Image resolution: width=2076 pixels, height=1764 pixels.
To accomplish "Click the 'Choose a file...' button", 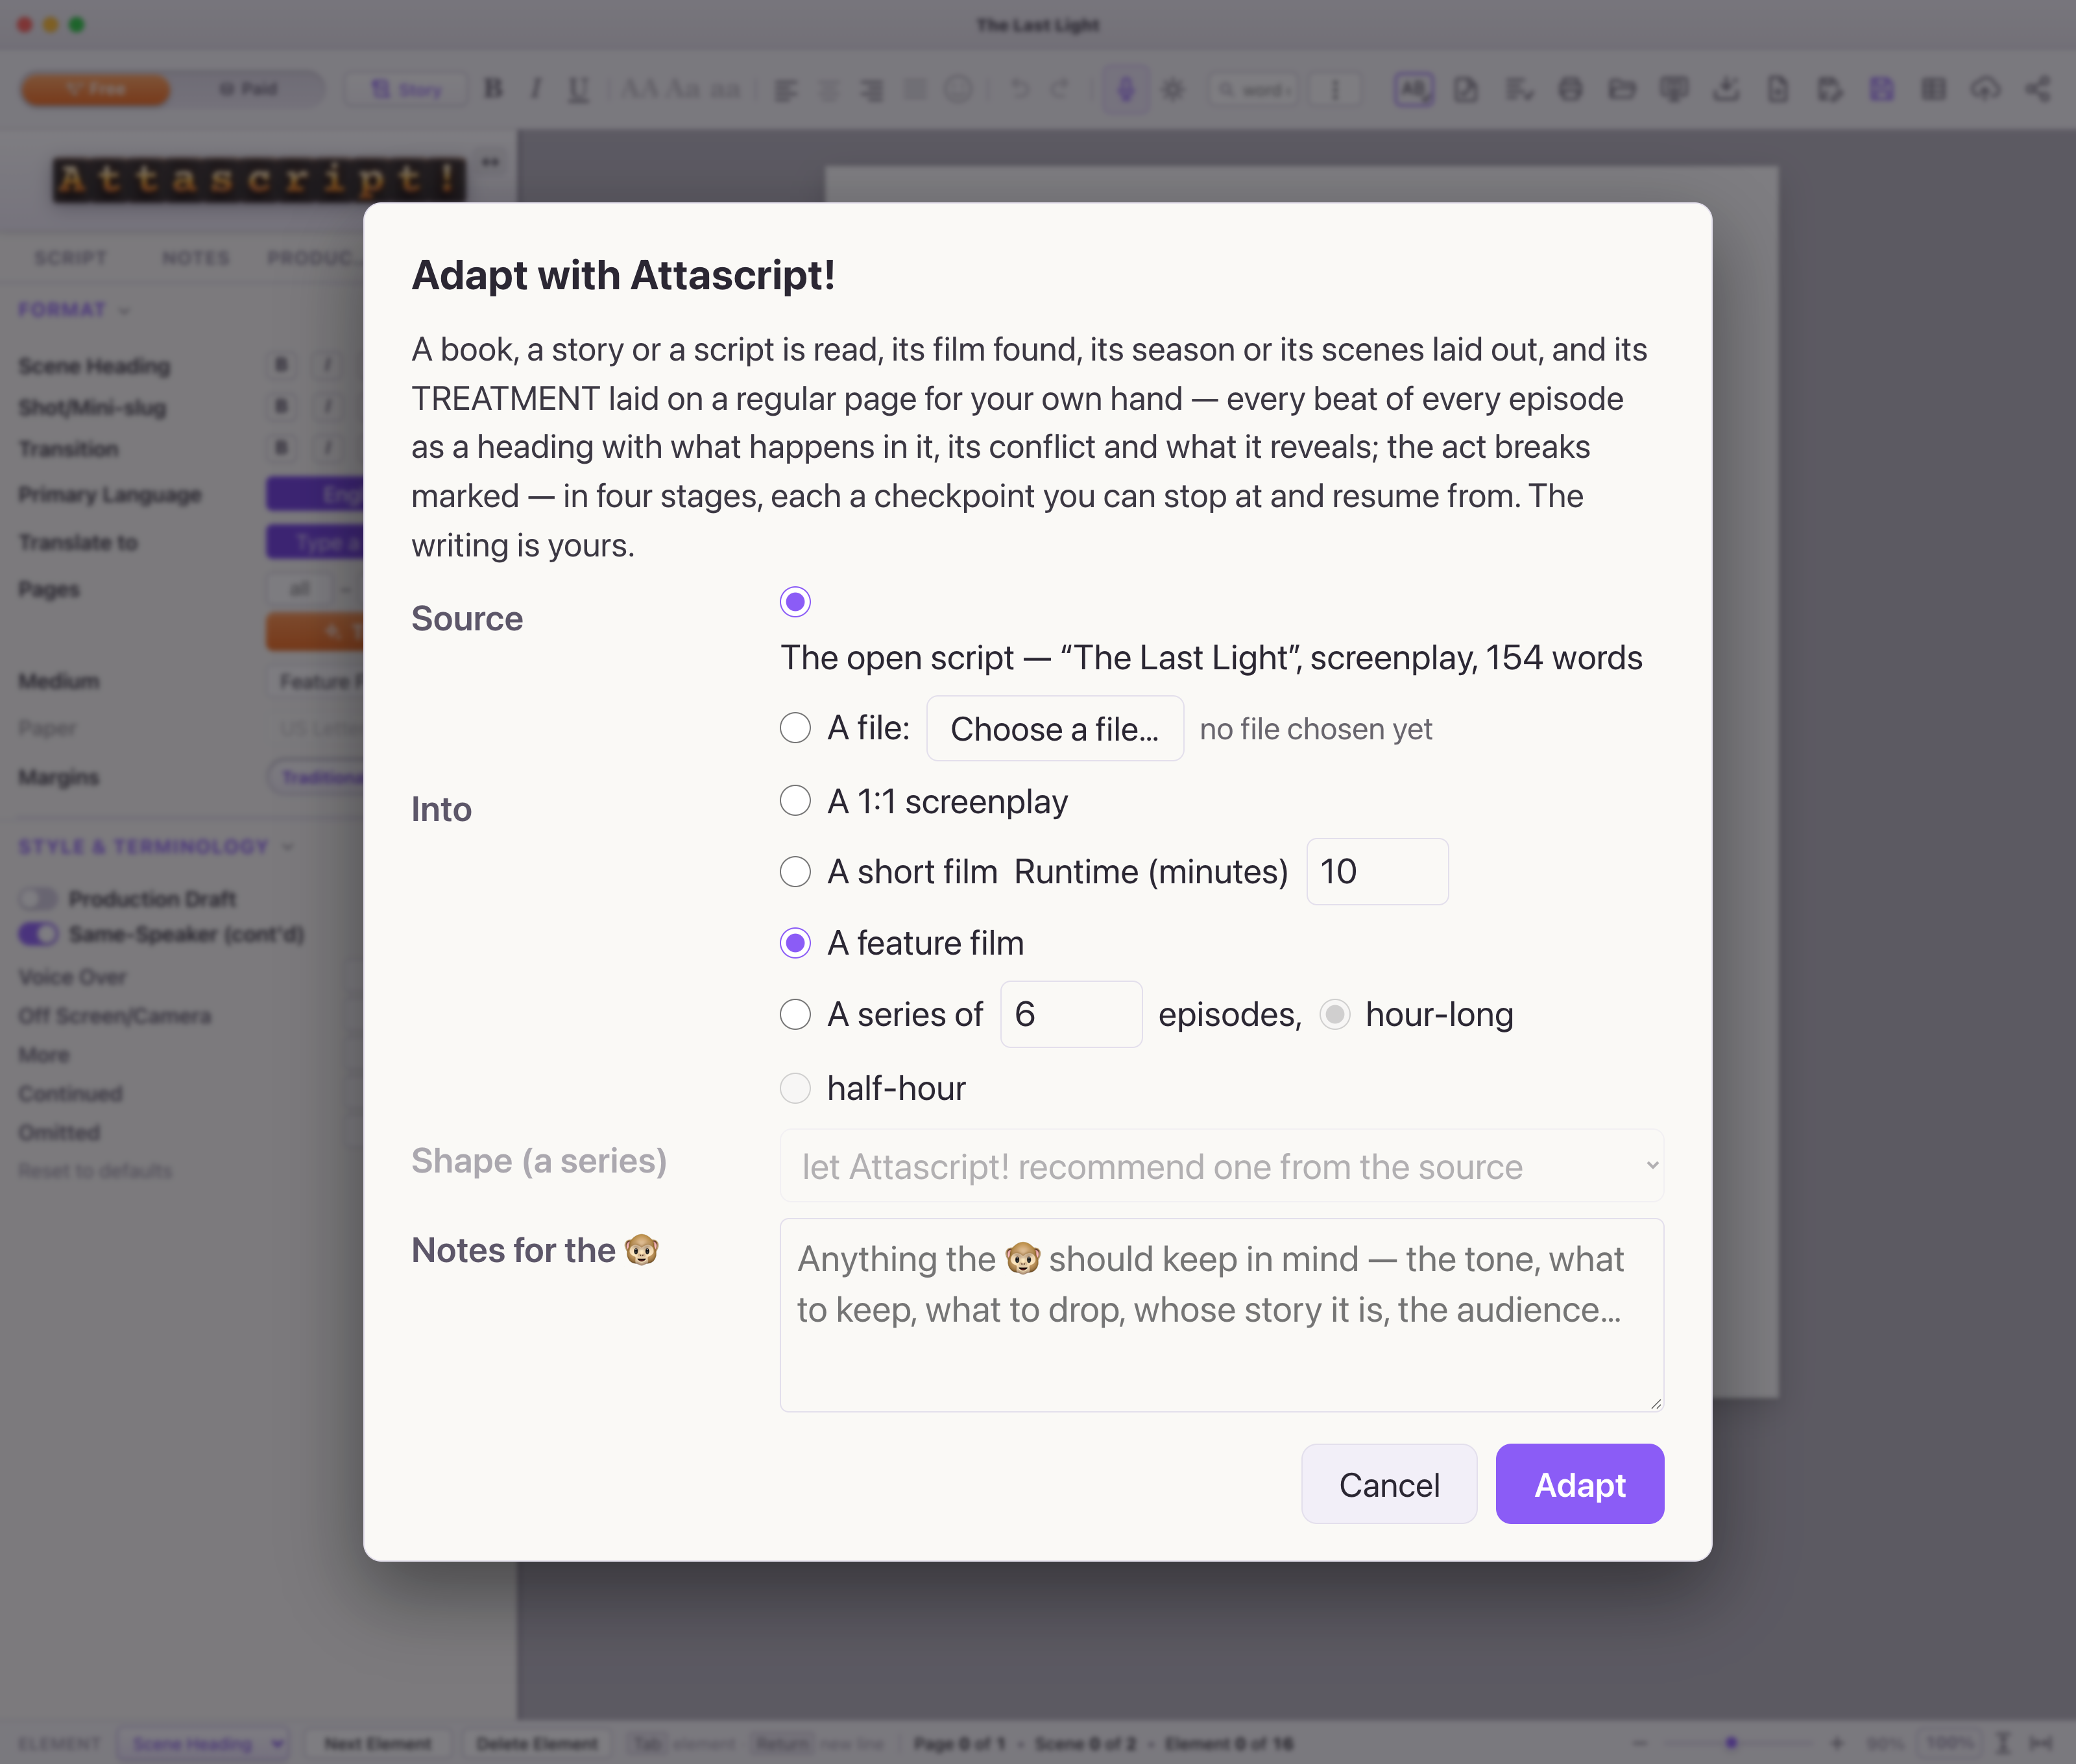I will click(x=1054, y=729).
